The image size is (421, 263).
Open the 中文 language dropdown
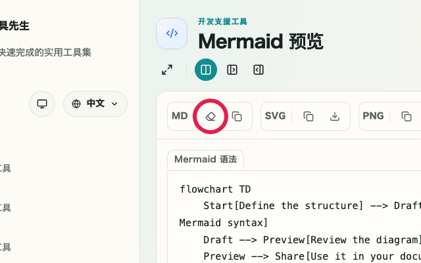(95, 104)
